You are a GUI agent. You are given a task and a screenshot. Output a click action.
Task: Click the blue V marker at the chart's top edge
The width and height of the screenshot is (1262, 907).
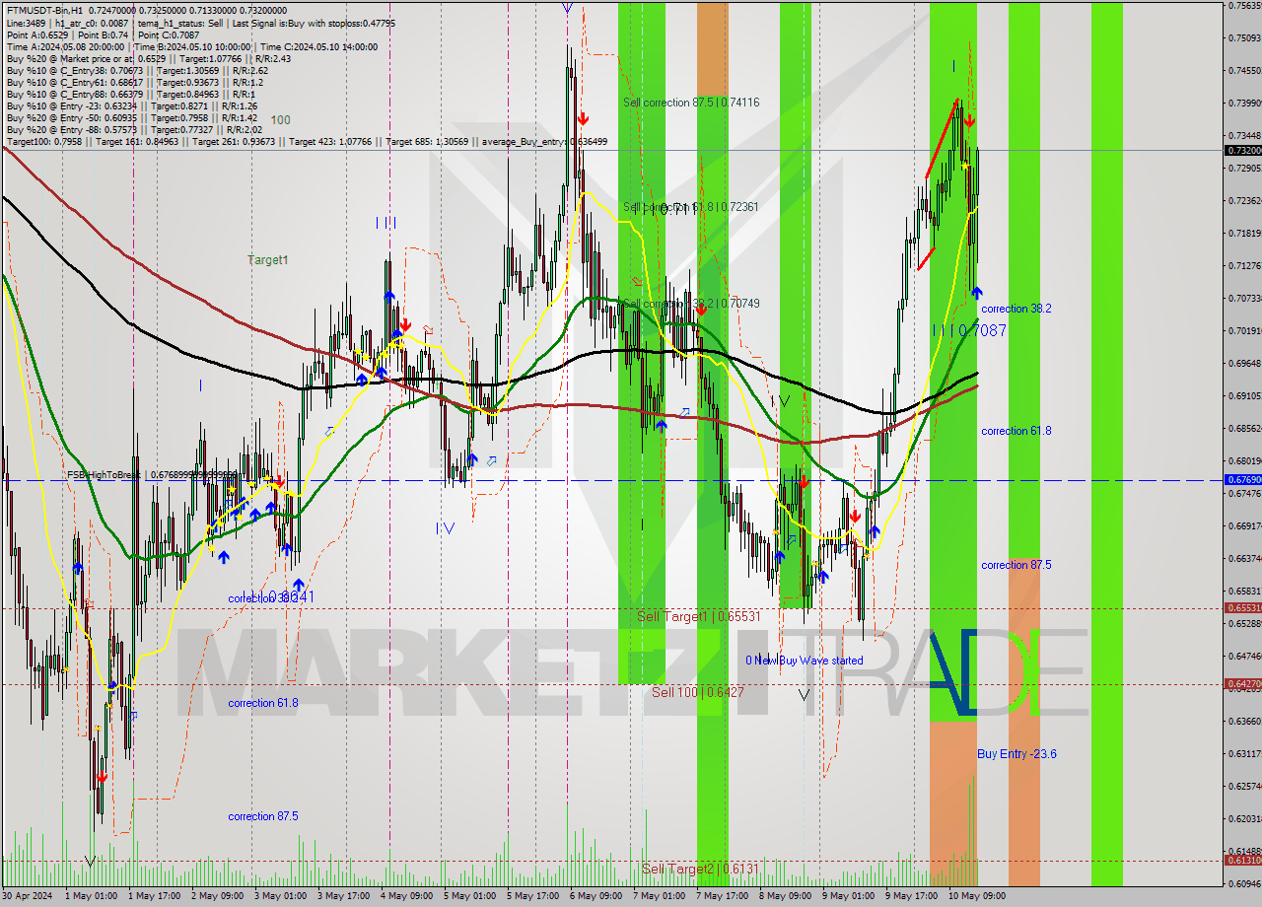click(x=567, y=7)
